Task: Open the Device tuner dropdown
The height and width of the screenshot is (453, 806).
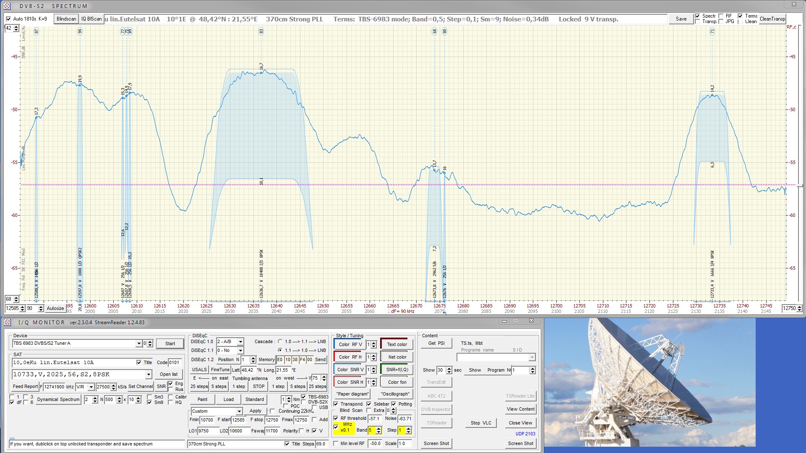Action: (x=139, y=344)
